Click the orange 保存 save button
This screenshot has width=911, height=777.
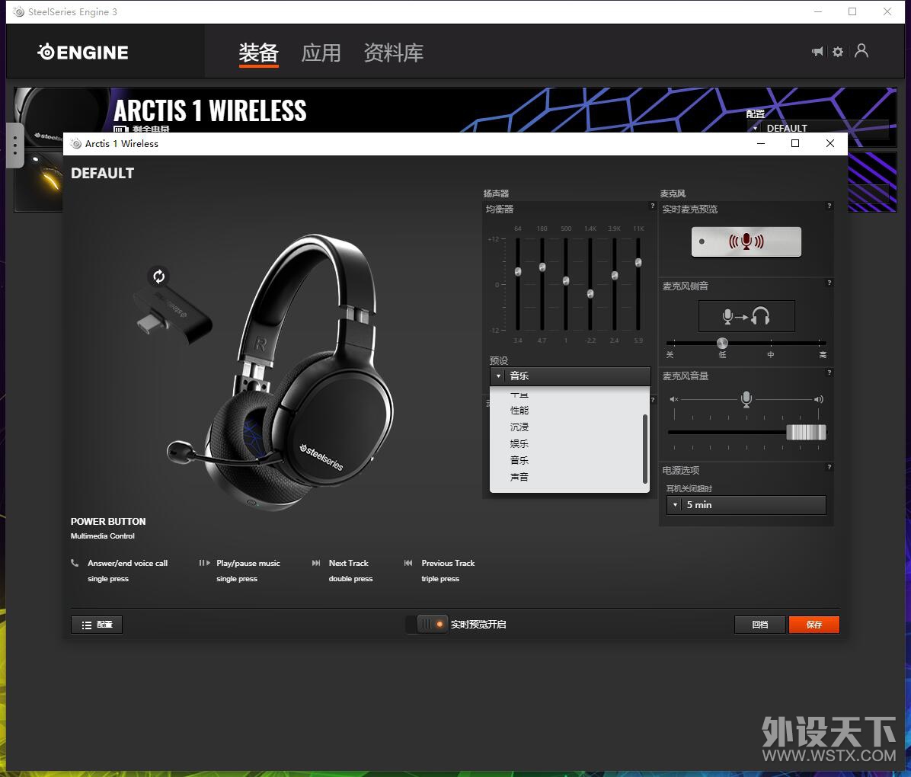tap(814, 625)
